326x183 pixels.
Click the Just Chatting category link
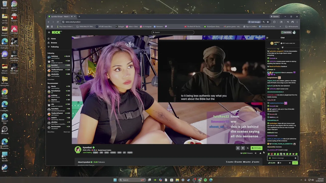click(87, 152)
